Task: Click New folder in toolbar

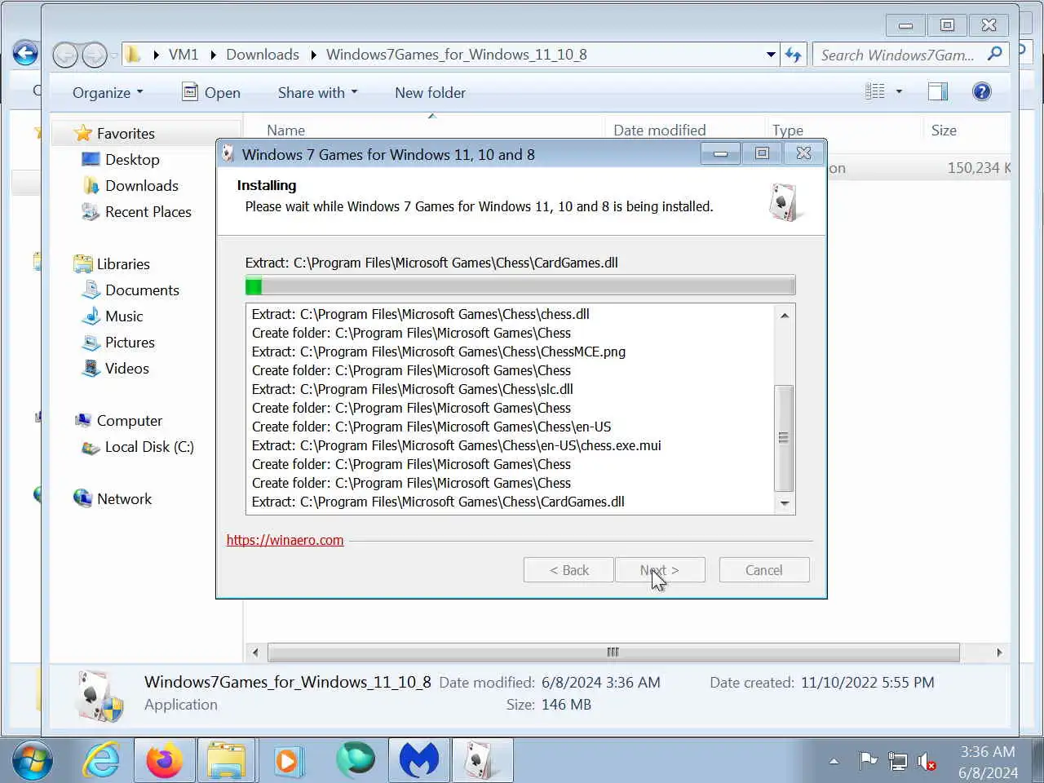Action: click(430, 92)
